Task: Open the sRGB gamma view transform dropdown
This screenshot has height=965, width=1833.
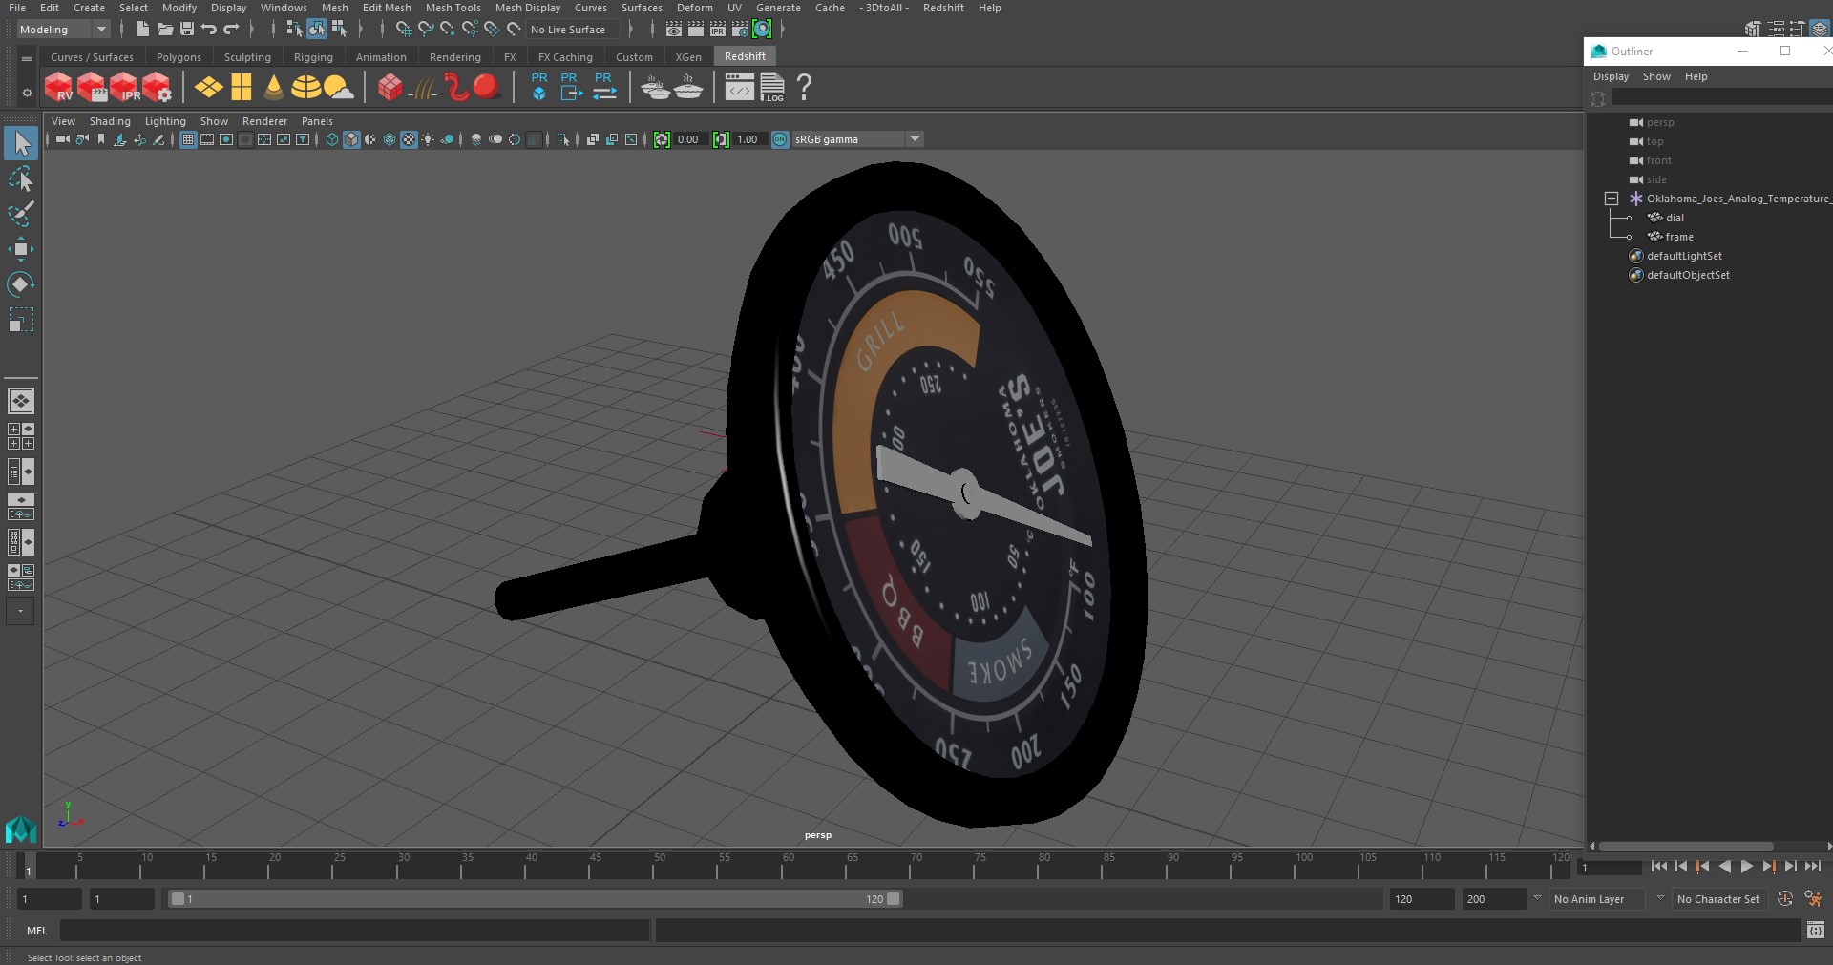Action: (x=915, y=139)
